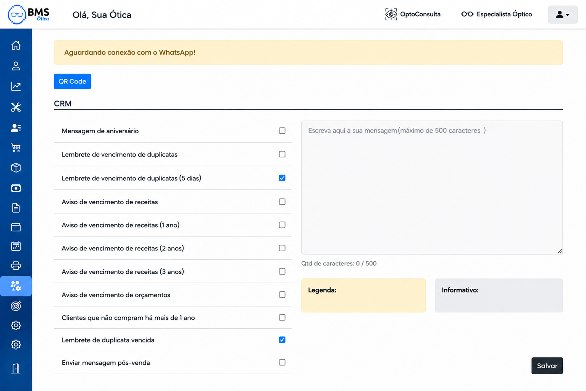Click the Informativo gray panel
Image resolution: width=586 pixels, height=391 pixels.
tap(499, 296)
